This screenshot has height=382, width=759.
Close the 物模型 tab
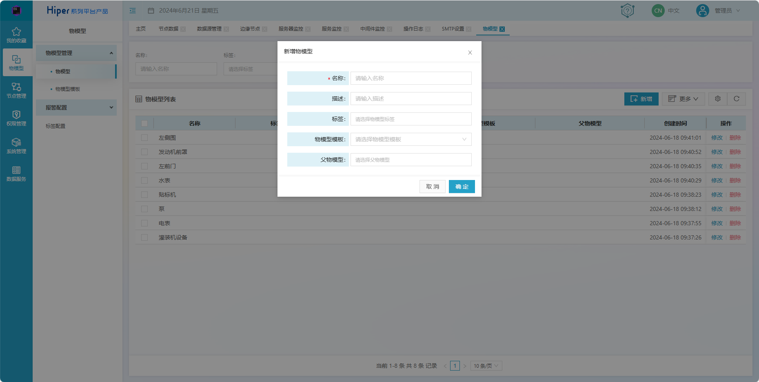[x=502, y=29]
